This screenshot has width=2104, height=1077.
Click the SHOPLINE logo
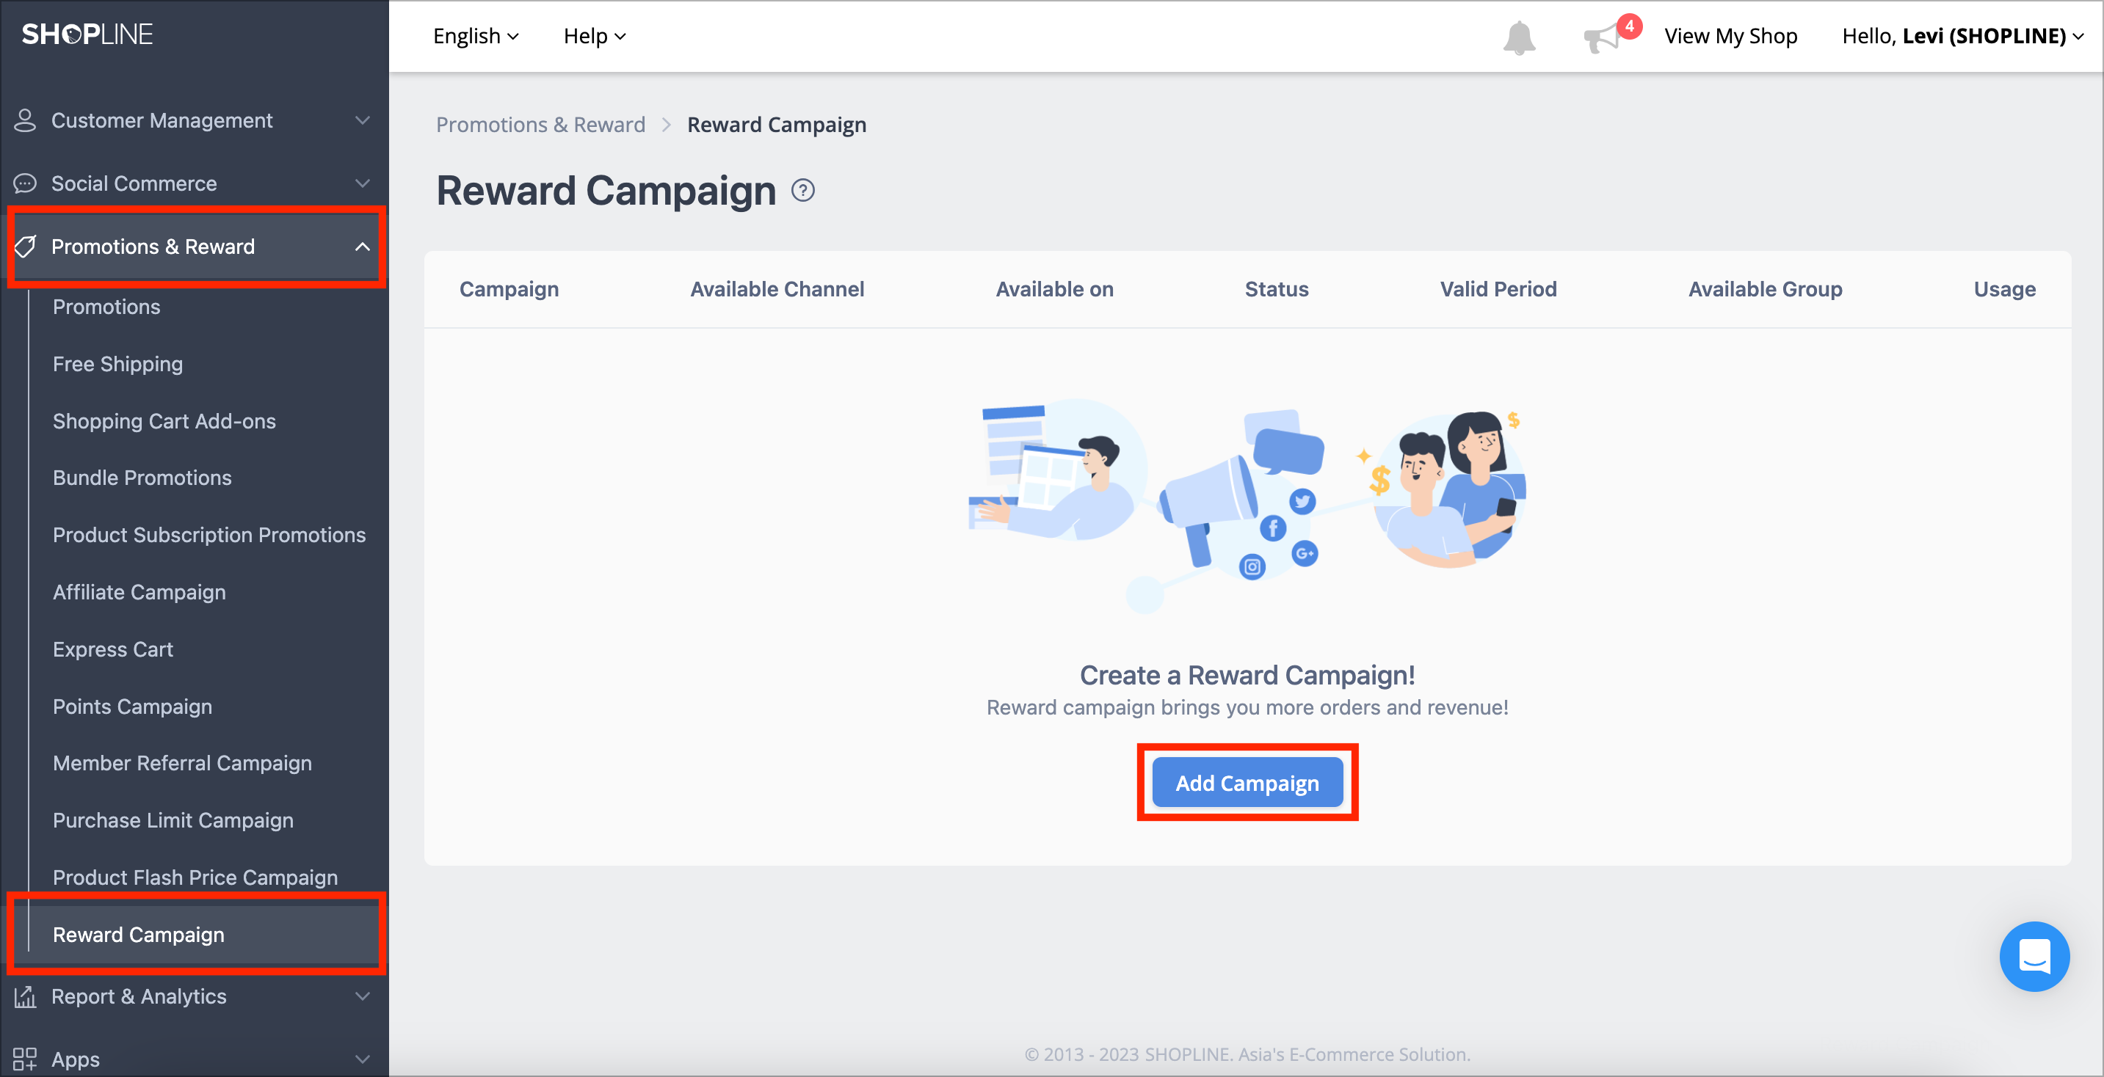[x=87, y=34]
